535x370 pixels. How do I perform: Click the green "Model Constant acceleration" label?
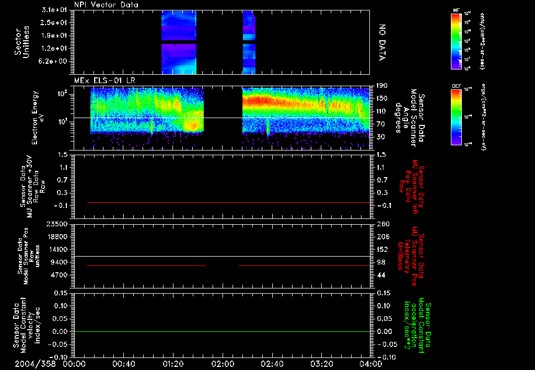417,326
